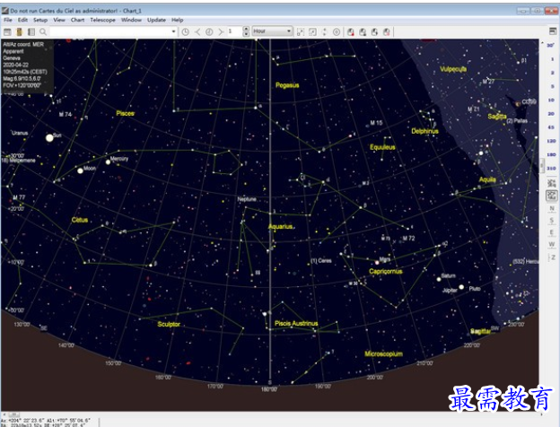560x427 pixels.
Task: Click the zoom out icon in the toolbar
Action: coord(313,31)
